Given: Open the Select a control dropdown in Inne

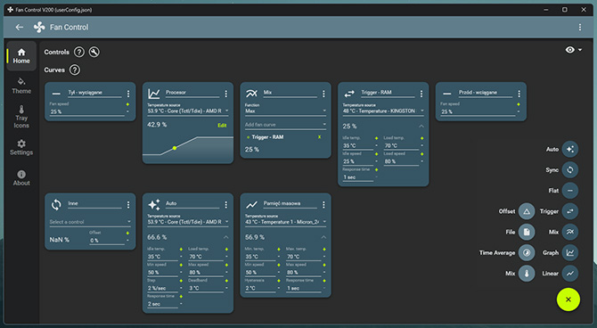Looking at the screenshot, I should (90, 222).
